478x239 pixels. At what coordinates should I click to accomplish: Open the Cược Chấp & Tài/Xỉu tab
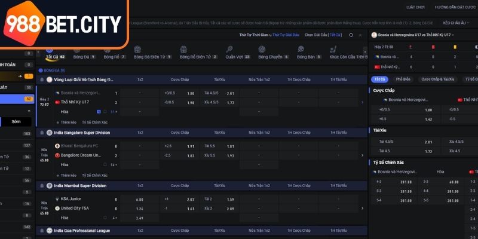coord(437,79)
